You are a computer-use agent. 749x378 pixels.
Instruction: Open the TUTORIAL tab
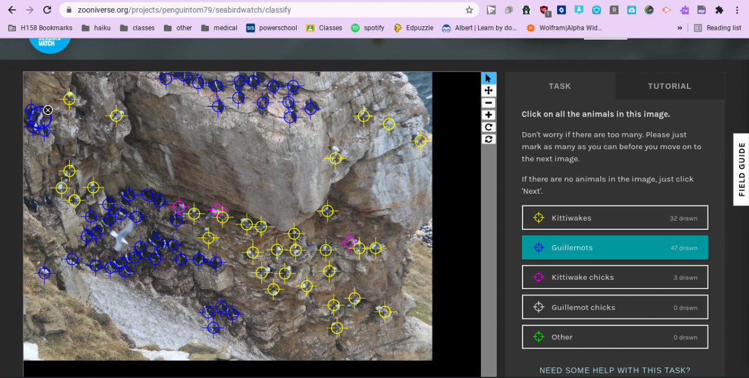tap(669, 86)
